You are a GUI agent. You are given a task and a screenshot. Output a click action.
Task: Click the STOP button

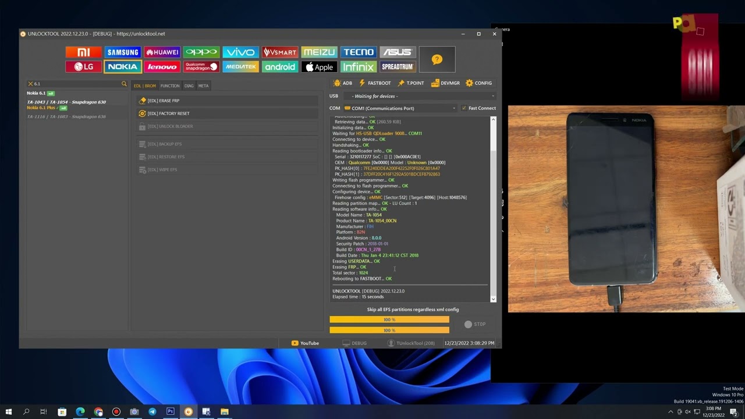coord(475,324)
